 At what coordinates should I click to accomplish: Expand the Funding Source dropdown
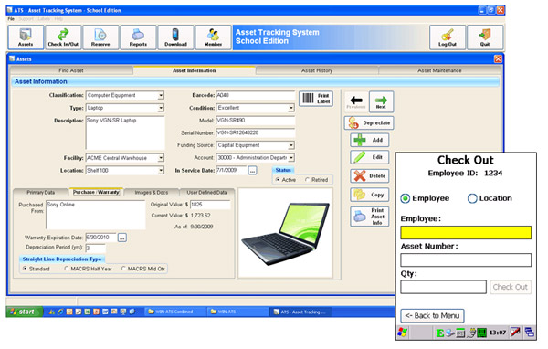291,145
